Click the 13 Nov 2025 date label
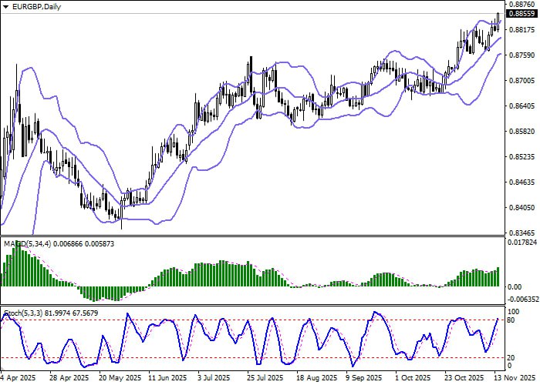Image resolution: width=540 pixels, height=385 pixels. [x=515, y=378]
